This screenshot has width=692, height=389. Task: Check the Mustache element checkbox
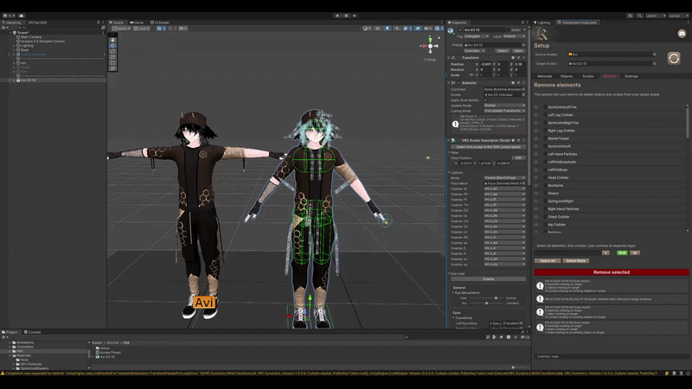coord(545,186)
